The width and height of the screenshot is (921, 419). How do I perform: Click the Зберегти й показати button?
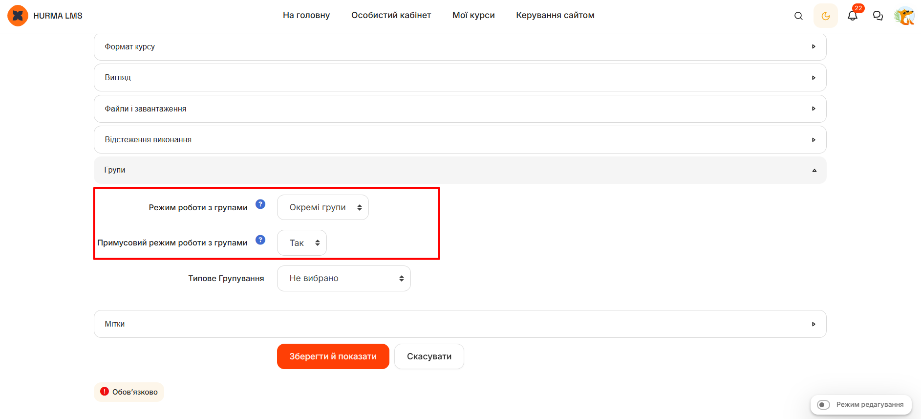[x=333, y=356]
